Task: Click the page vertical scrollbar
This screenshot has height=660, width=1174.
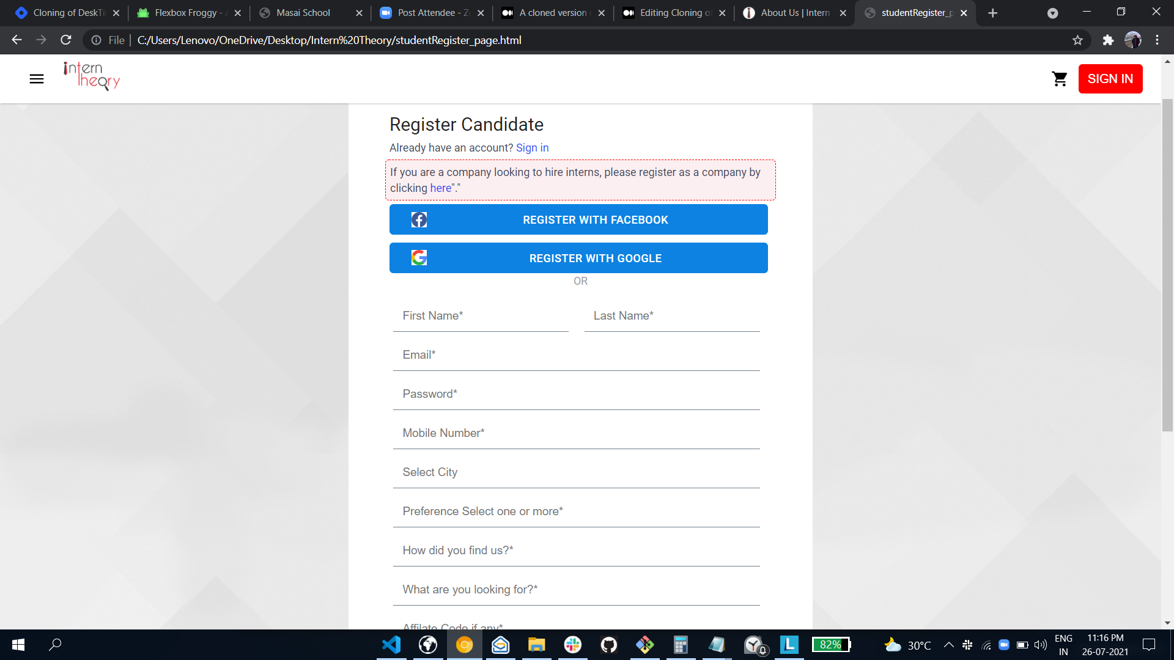Action: pyautogui.click(x=1167, y=263)
